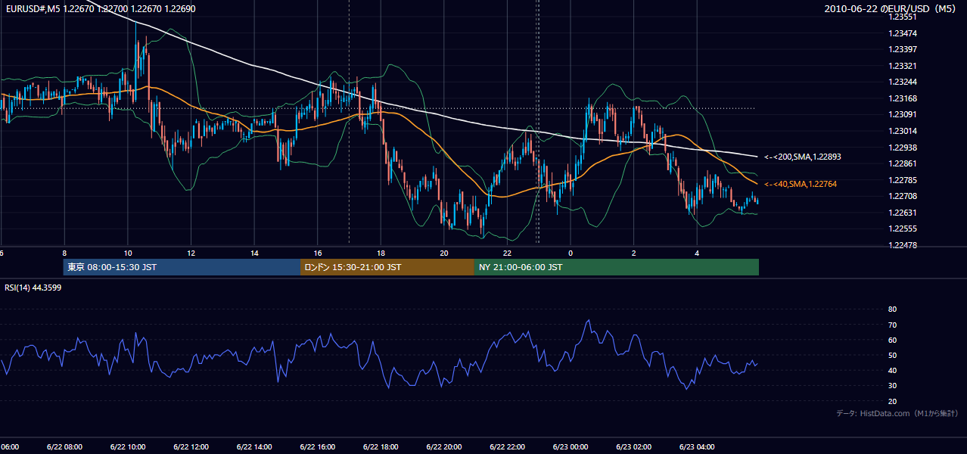
Task: Click RSI scale level 50
Action: (x=892, y=356)
